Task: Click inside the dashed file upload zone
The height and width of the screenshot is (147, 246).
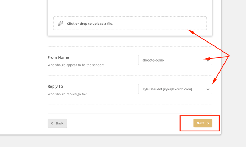Action: (x=150, y=23)
